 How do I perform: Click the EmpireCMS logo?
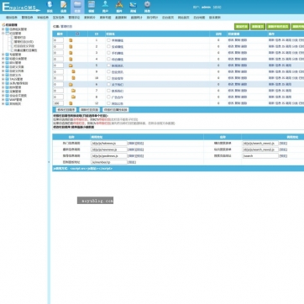[x=21, y=7]
